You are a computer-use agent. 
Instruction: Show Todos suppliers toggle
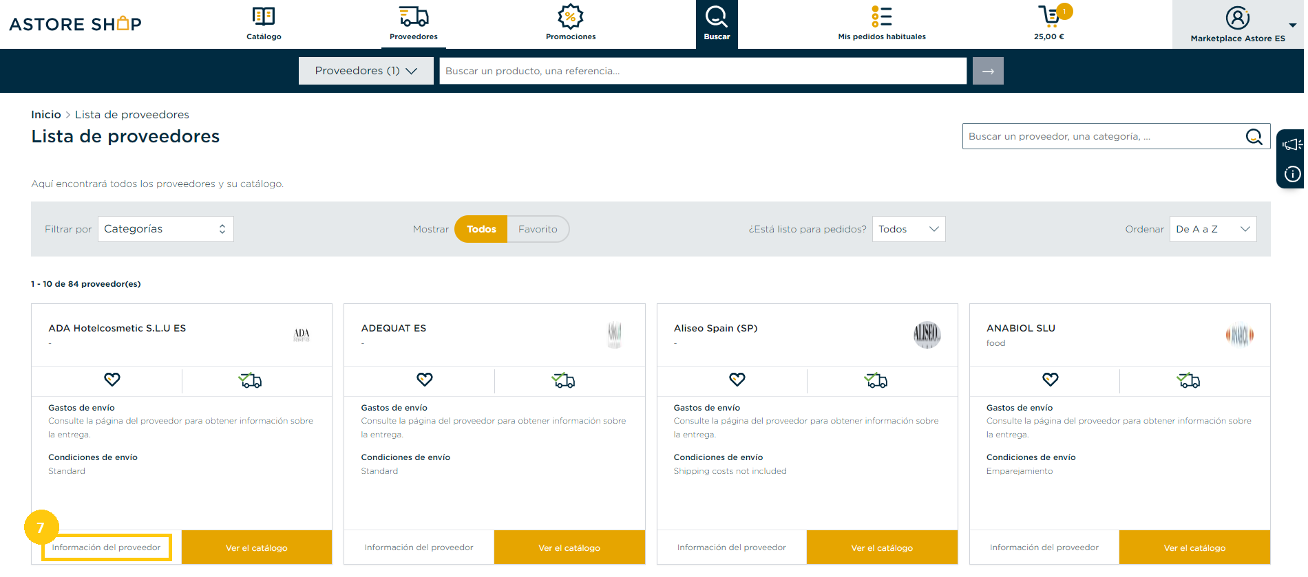(481, 229)
